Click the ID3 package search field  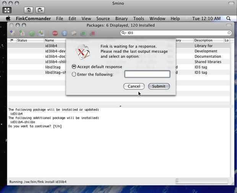point(176,33)
